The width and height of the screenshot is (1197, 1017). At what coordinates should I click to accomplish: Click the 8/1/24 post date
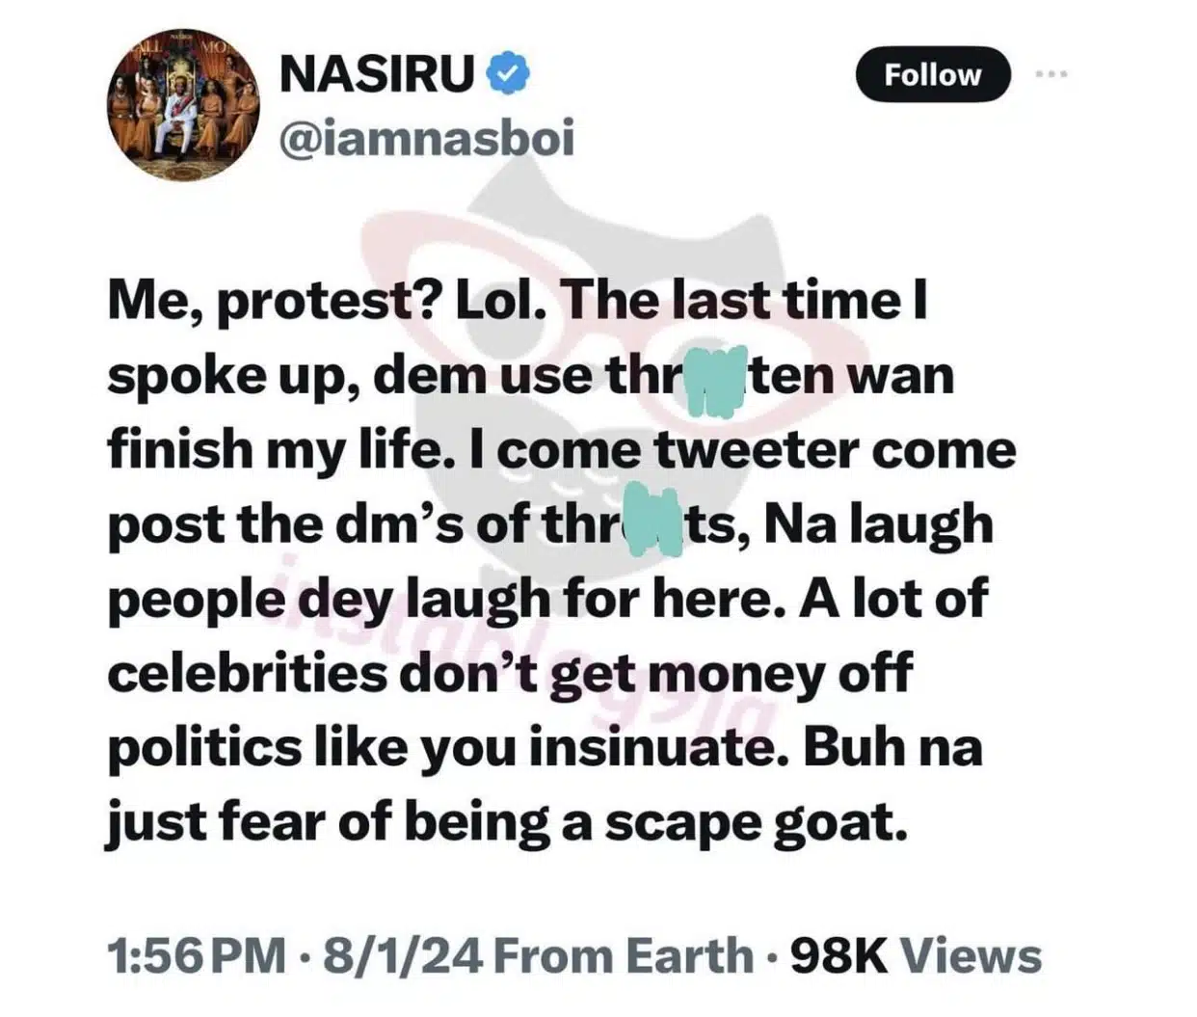406,955
